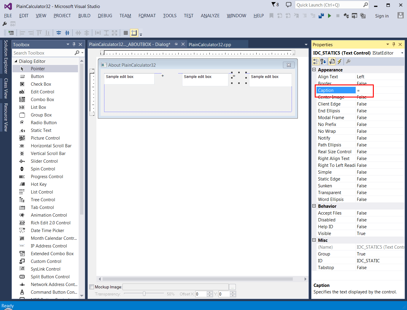Screen dimensions: 407x310
Task: Select the Button tool in Toolbox
Action: pyautogui.click(x=45, y=76)
